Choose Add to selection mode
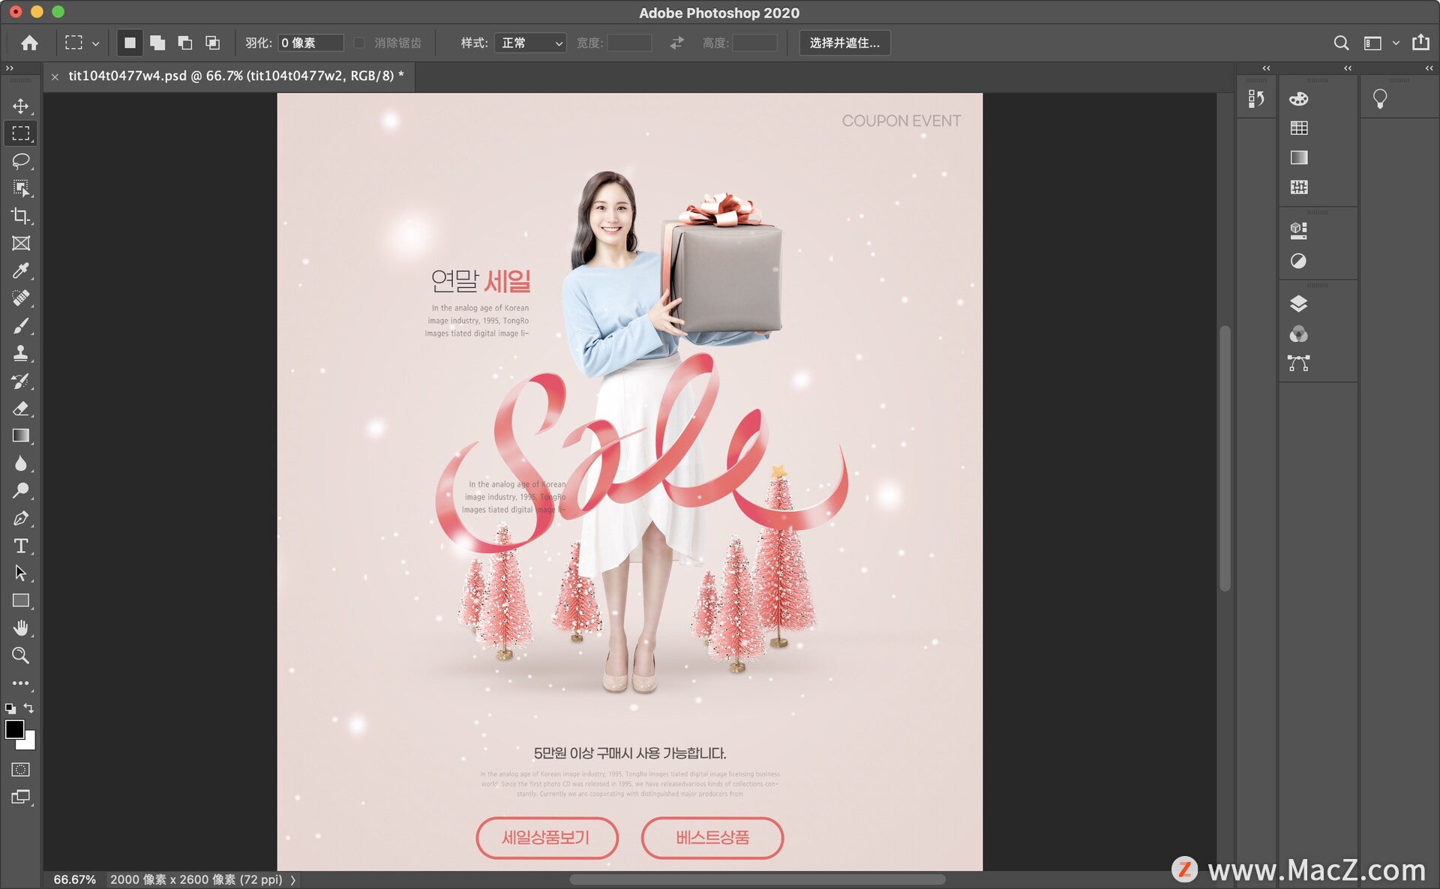The height and width of the screenshot is (889, 1440). coord(157,43)
